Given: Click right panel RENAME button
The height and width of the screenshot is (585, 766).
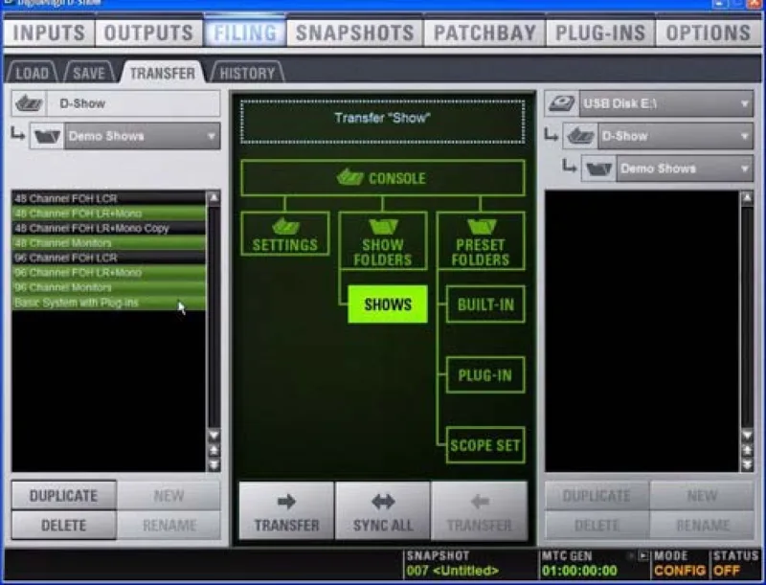Looking at the screenshot, I should [x=702, y=526].
